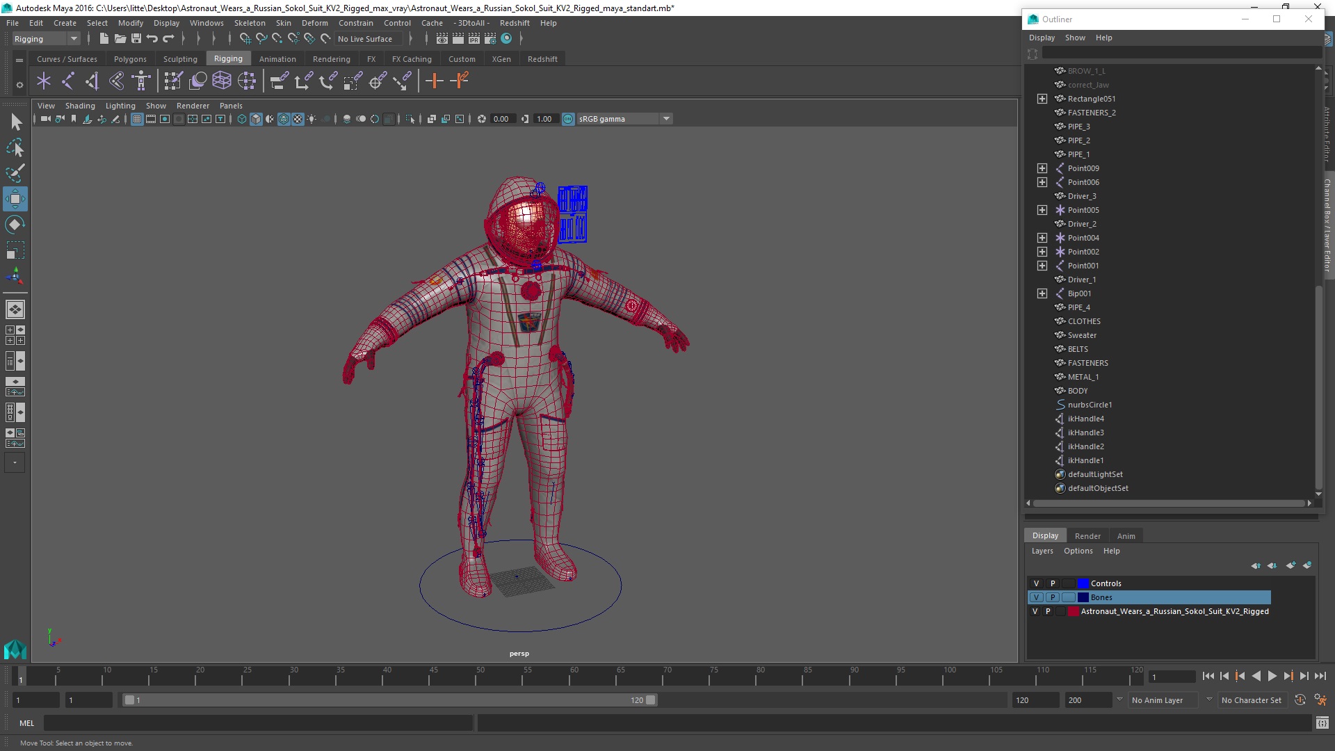
Task: Expand Point006 node in Outliner
Action: click(x=1042, y=182)
